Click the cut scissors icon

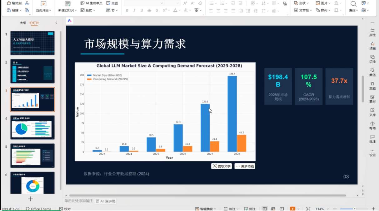tap(27, 3)
